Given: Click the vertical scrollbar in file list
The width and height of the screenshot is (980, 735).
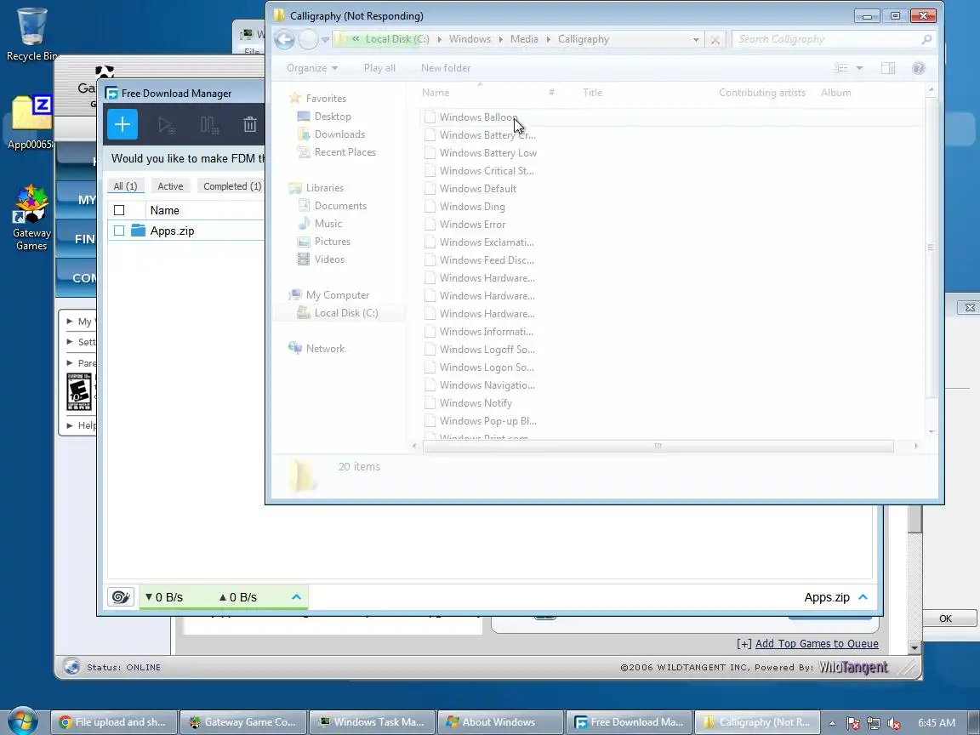Looking at the screenshot, I should pos(931,247).
